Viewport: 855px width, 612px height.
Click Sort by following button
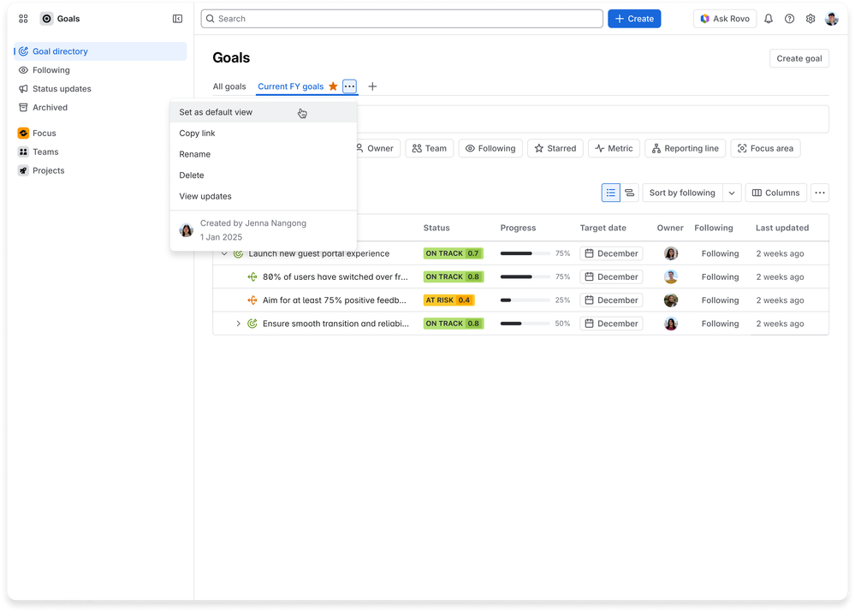pos(682,193)
